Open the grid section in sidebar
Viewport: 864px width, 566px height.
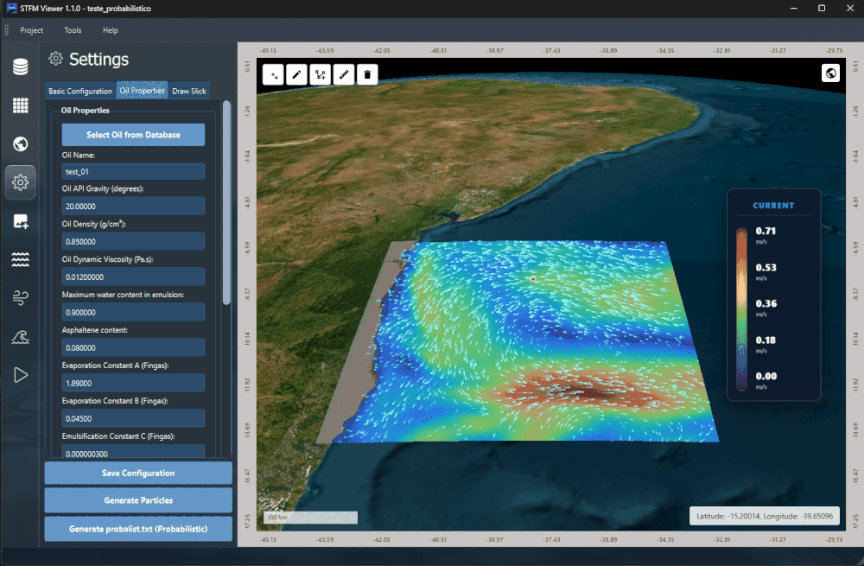pos(21,105)
